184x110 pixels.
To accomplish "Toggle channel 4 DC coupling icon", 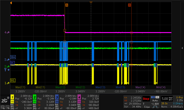I will pos(79,102).
